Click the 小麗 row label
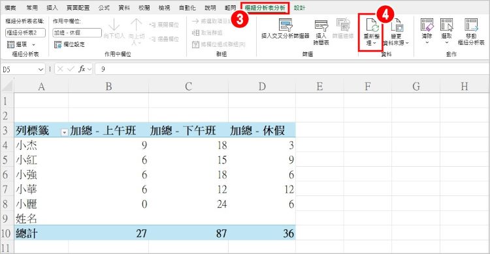The height and width of the screenshot is (254, 490). click(27, 204)
